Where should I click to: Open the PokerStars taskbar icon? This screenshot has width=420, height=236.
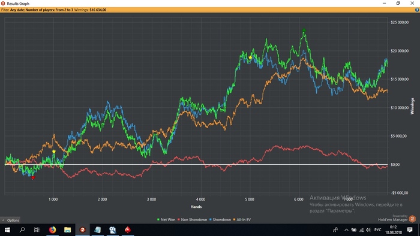tap(127, 230)
